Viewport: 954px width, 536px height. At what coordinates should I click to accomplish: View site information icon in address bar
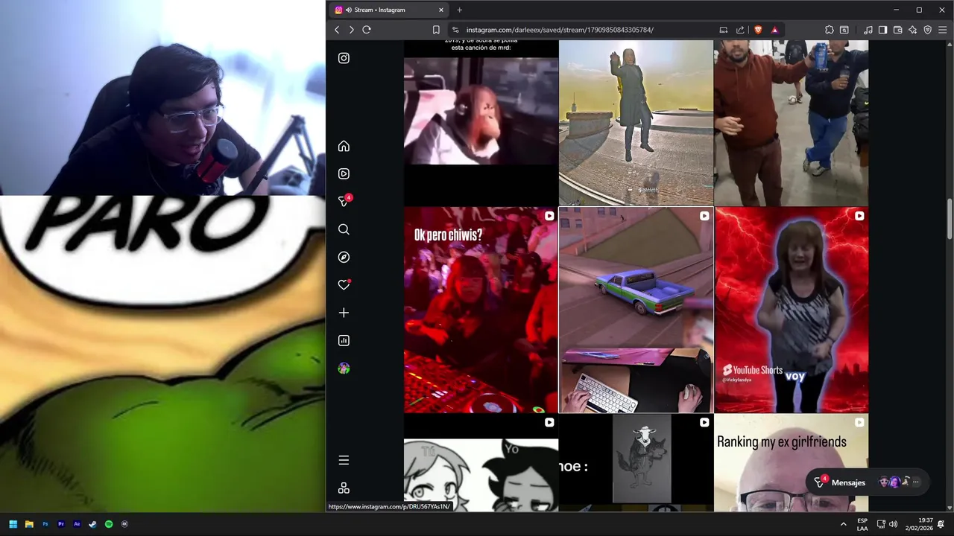[x=455, y=30]
